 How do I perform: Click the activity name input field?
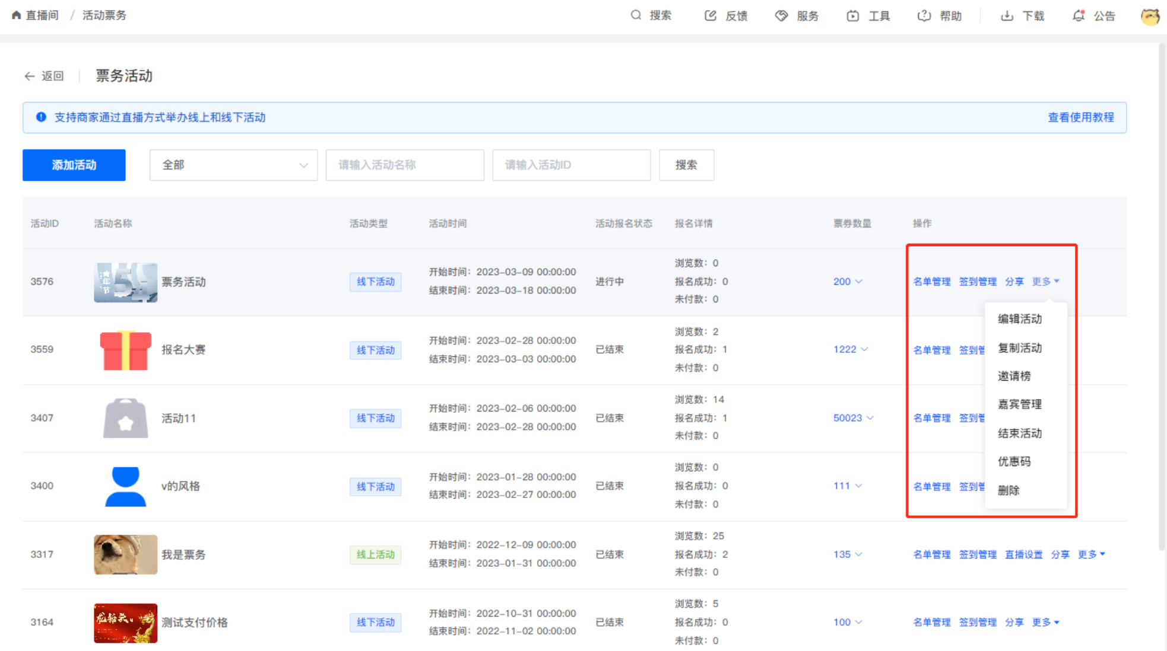pos(405,165)
